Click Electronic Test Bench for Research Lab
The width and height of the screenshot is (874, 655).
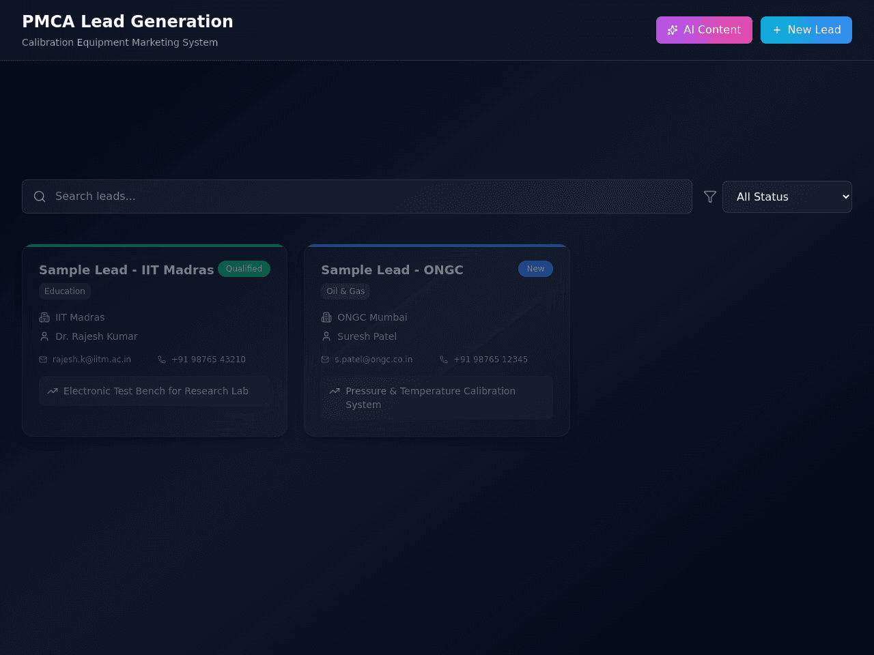point(156,391)
